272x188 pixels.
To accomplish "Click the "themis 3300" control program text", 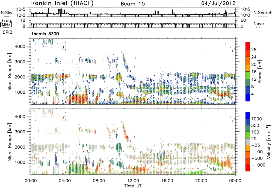I will click(x=46, y=34).
